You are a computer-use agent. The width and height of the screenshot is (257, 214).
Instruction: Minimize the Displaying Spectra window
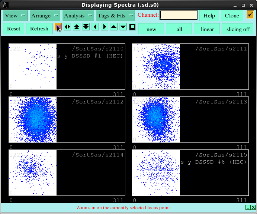[x=235, y=5]
